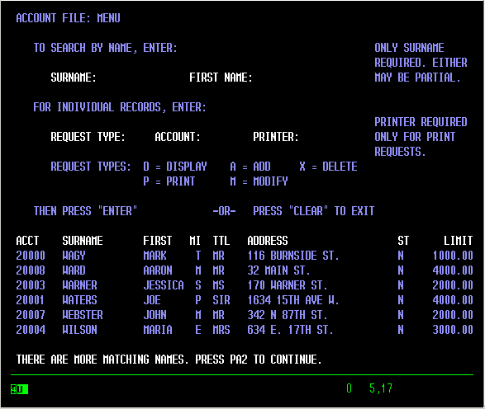
Task: Select account number 20008
Action: (31, 270)
